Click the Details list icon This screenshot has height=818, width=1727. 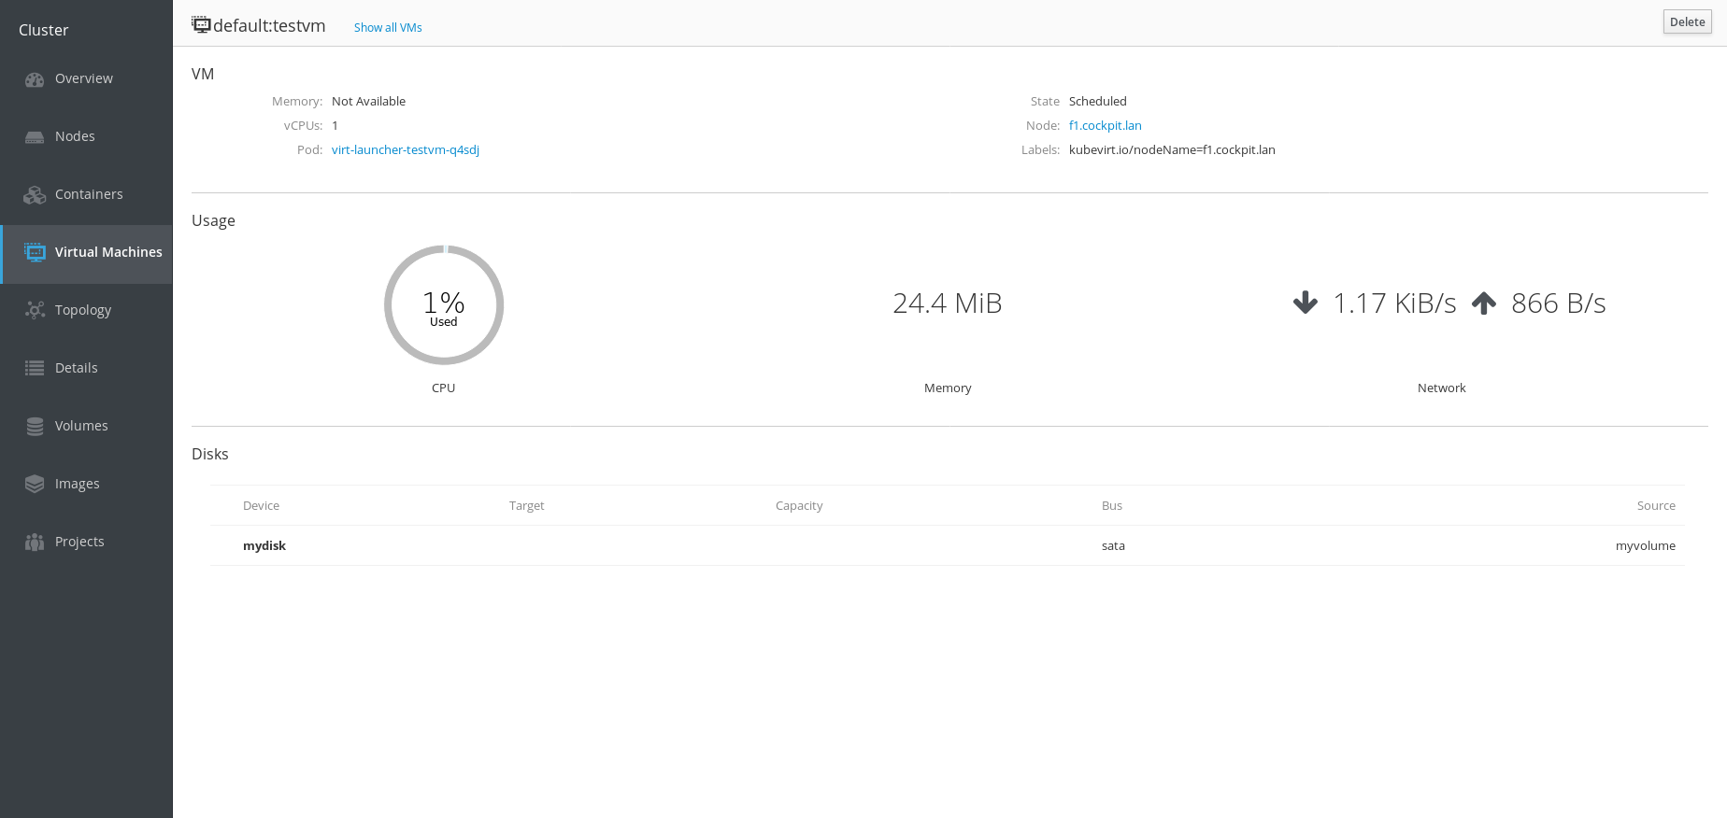tap(35, 369)
